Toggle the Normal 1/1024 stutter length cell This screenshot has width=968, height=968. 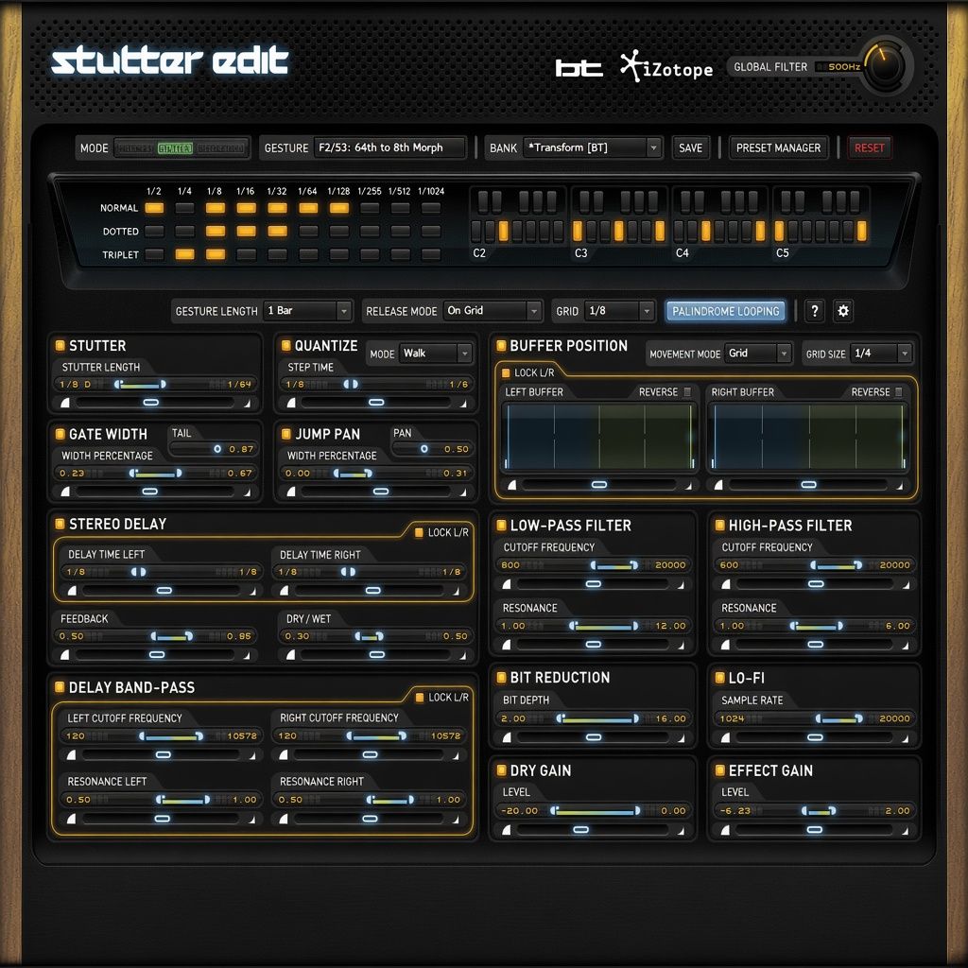[x=431, y=208]
